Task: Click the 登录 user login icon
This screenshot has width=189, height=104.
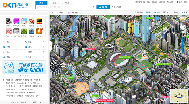Action: 178,2
